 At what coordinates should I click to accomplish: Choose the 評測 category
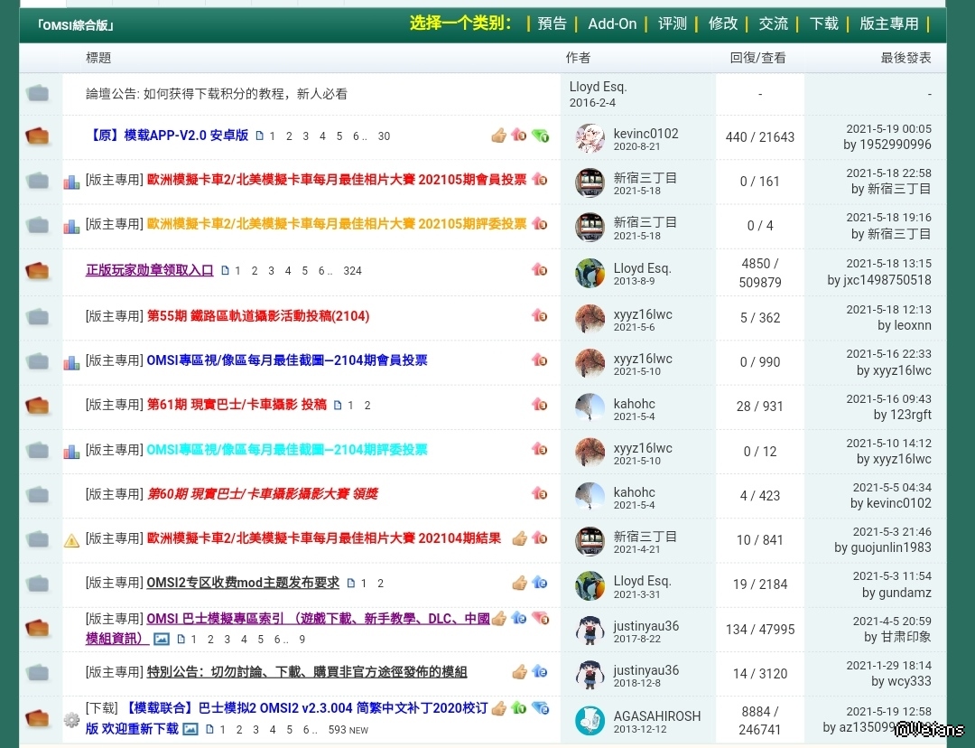(x=672, y=23)
